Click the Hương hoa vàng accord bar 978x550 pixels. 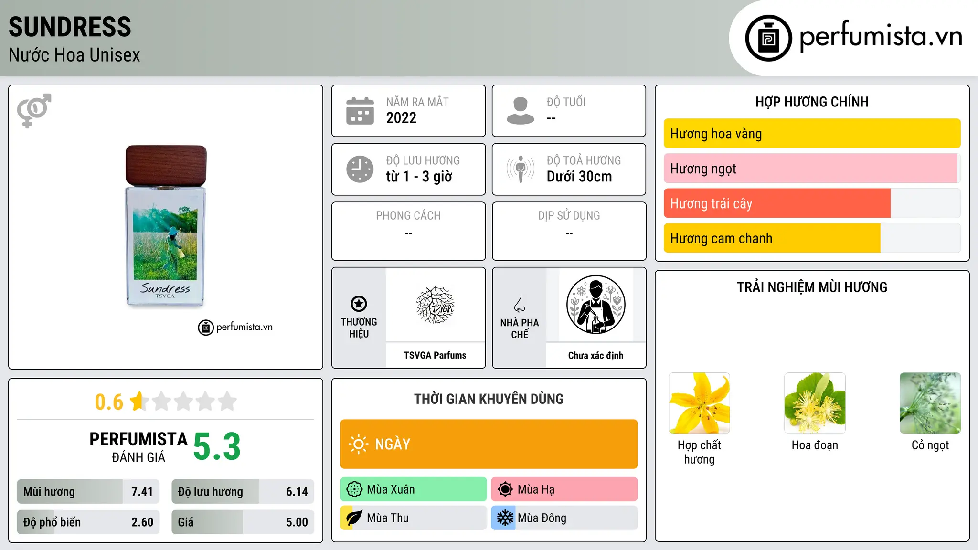812,134
